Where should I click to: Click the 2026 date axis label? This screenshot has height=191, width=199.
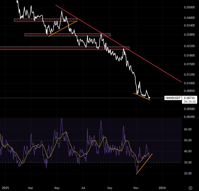pyautogui.click(x=162, y=188)
